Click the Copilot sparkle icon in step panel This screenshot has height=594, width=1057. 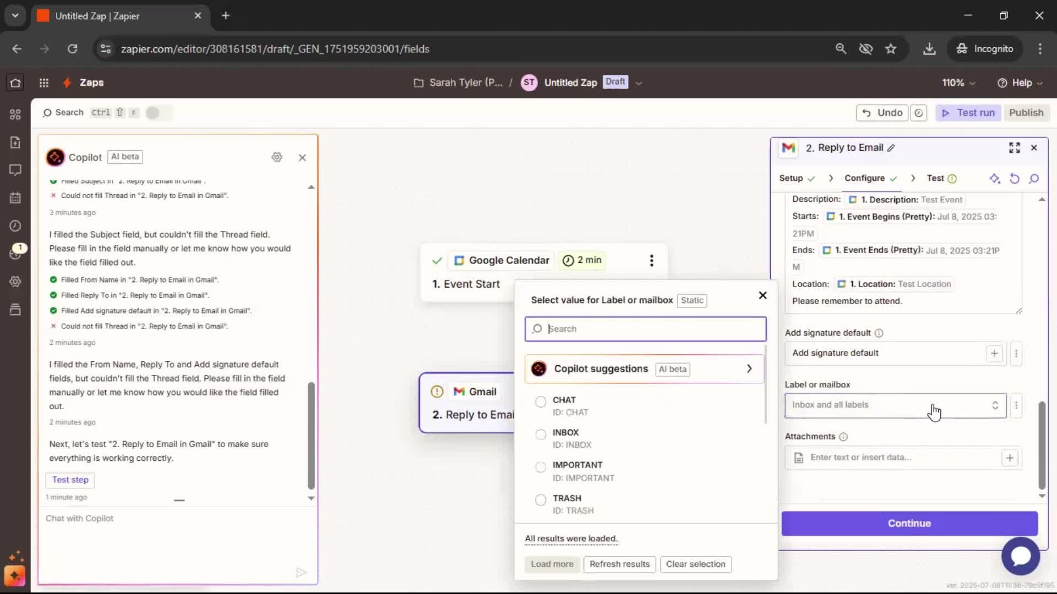click(x=994, y=179)
